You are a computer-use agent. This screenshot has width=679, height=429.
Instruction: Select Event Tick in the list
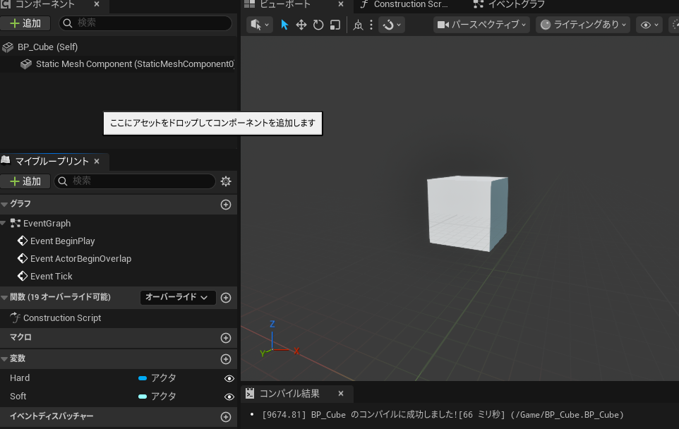[51, 276]
